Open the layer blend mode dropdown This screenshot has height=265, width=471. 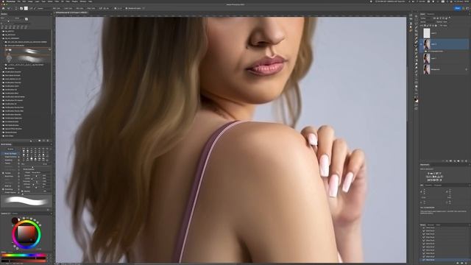(x=427, y=22)
